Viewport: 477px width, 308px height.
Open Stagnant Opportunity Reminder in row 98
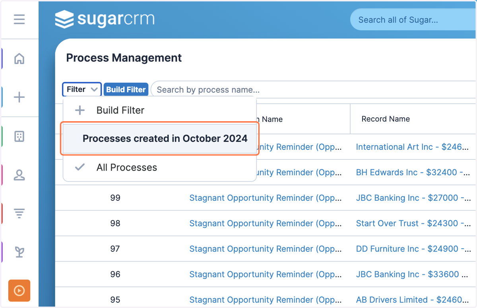[265, 223]
